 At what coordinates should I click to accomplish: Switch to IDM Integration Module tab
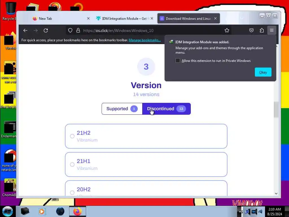[124, 18]
